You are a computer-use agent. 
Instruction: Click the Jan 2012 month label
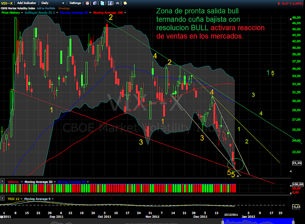[248, 217]
